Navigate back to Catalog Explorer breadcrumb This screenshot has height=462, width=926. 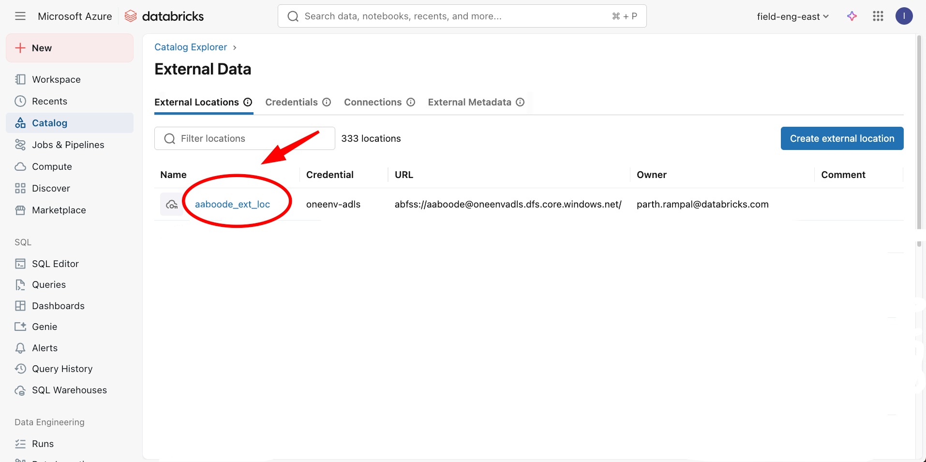pyautogui.click(x=191, y=47)
